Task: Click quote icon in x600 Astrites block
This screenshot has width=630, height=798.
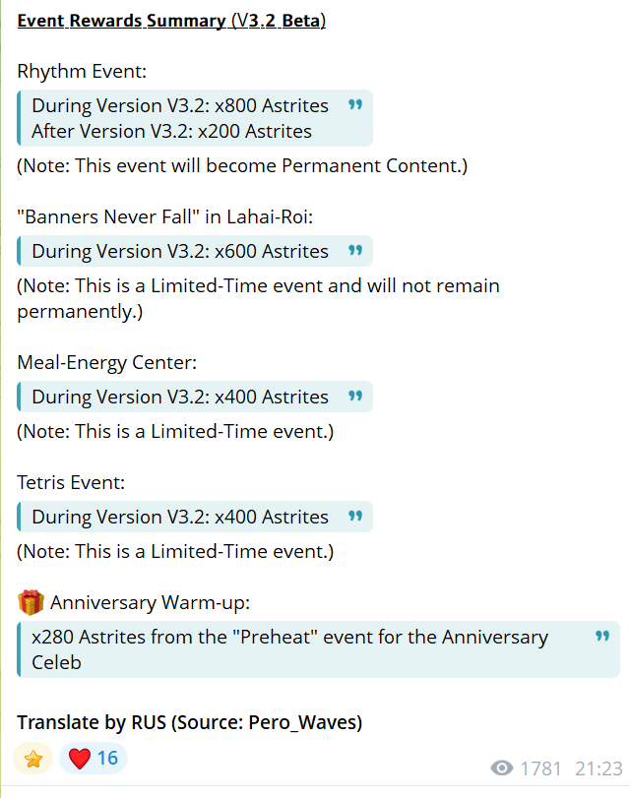Action: pos(355,250)
